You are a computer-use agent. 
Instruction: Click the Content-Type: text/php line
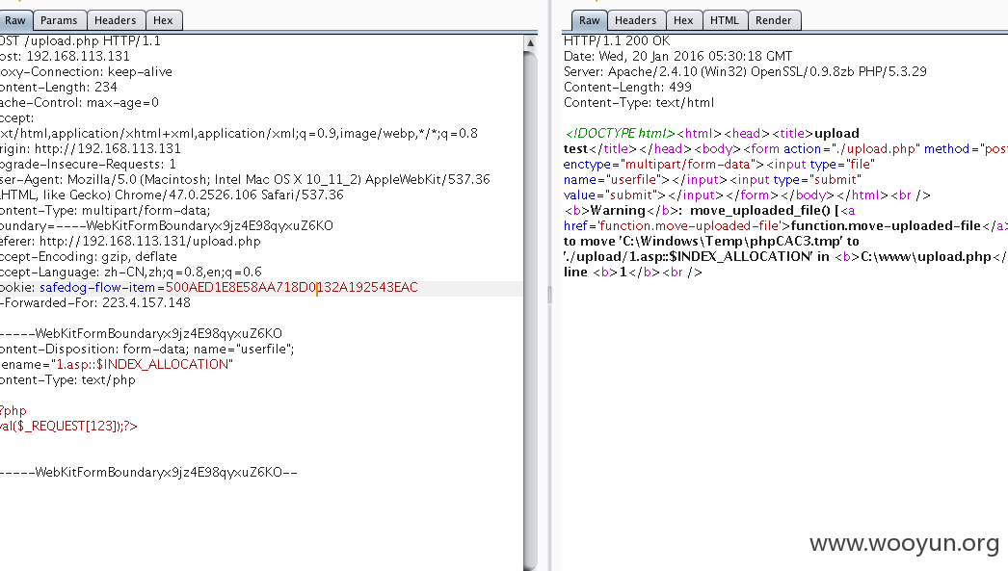(67, 379)
